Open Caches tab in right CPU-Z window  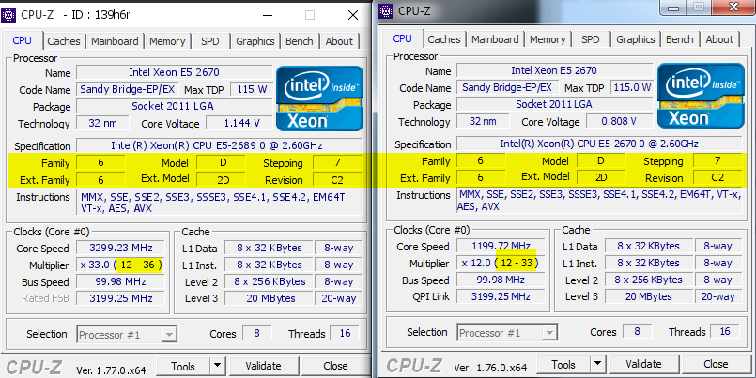coord(444,39)
